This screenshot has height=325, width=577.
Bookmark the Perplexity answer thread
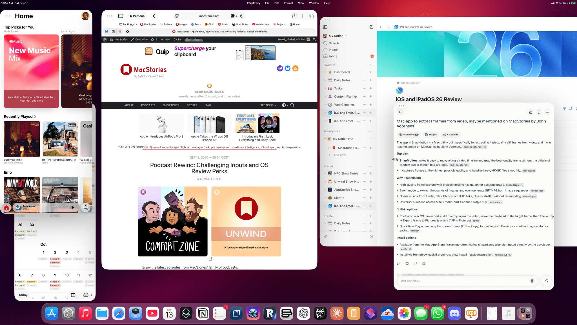pos(539,112)
